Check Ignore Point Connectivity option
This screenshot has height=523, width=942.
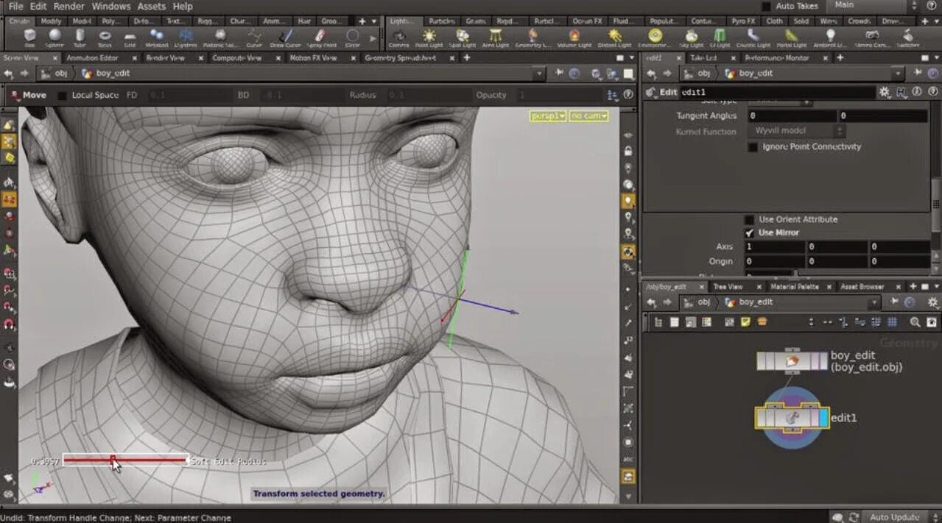pos(753,147)
